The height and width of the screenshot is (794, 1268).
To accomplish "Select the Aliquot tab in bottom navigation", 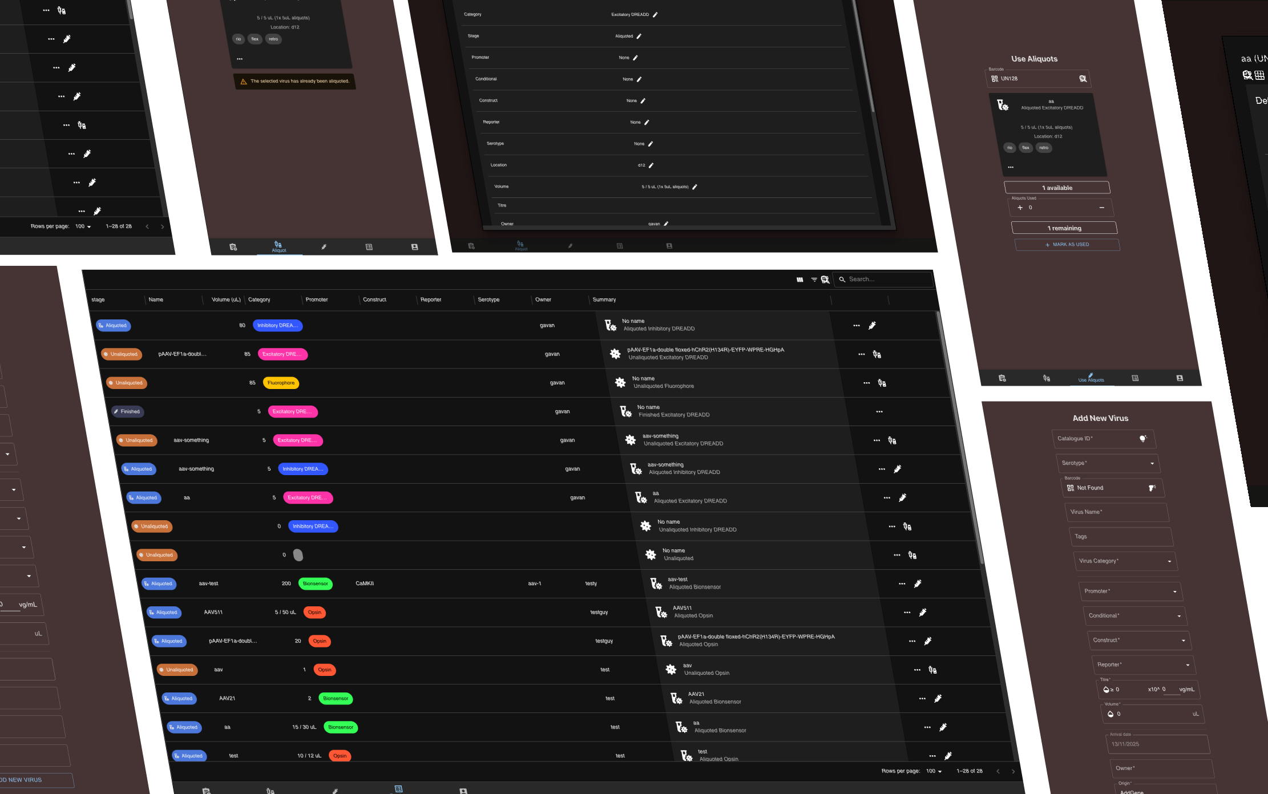I will click(278, 246).
